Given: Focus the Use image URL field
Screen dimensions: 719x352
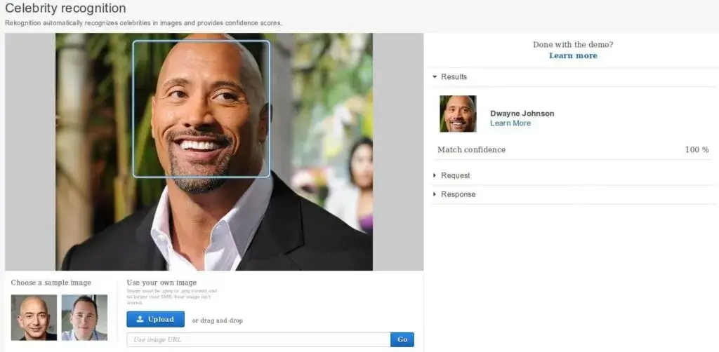Looking at the screenshot, I should (258, 339).
